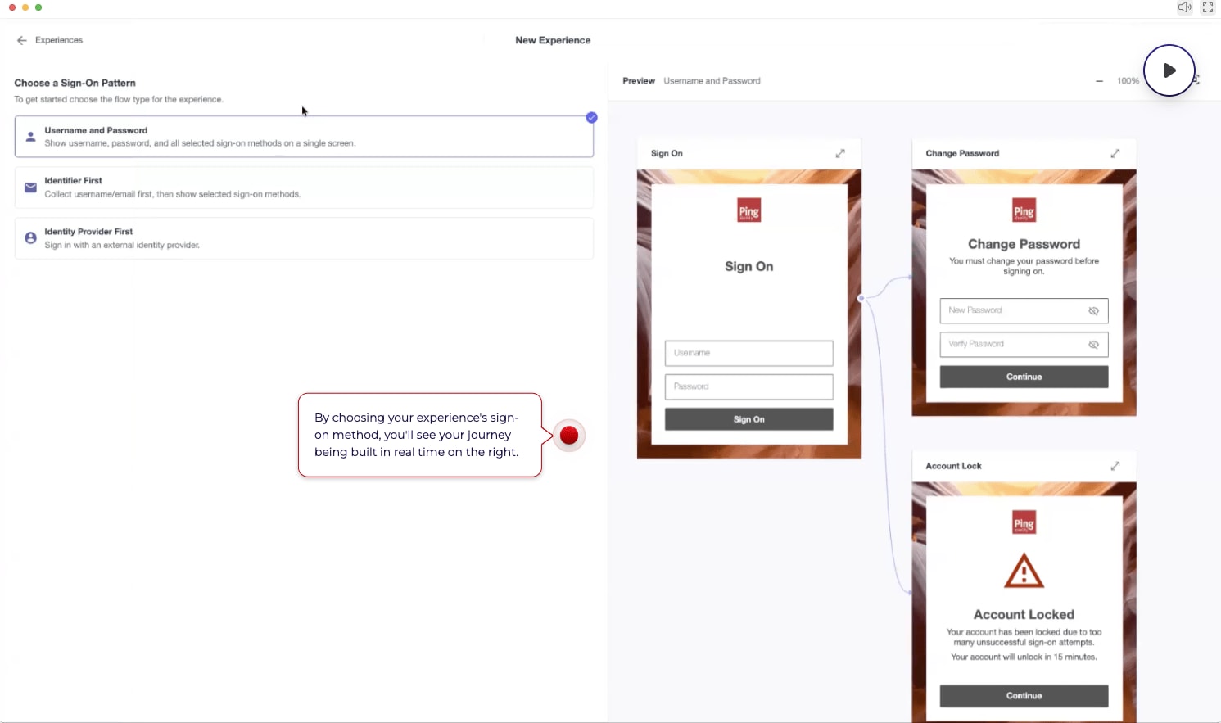
Task: Expand the Account Lock preview card
Action: [x=1115, y=466]
